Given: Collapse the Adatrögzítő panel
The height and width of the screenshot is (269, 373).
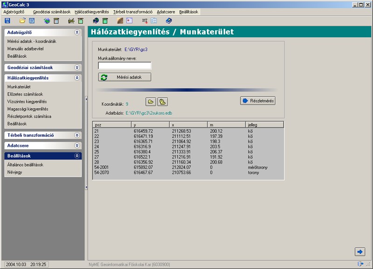Looking at the screenshot, I should (x=77, y=32).
